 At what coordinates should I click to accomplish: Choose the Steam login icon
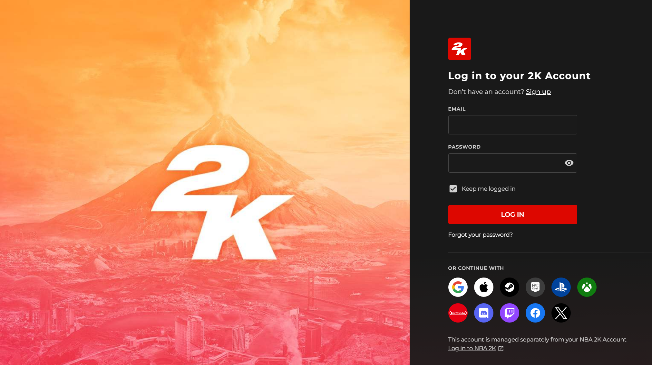[x=509, y=287]
